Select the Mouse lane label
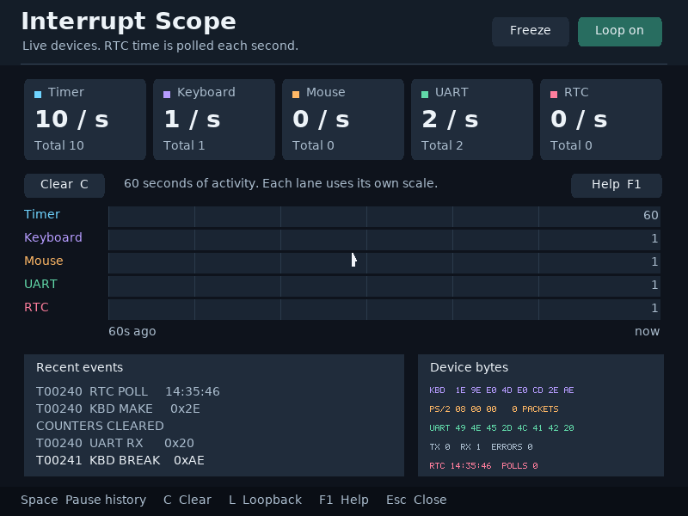 coord(44,261)
